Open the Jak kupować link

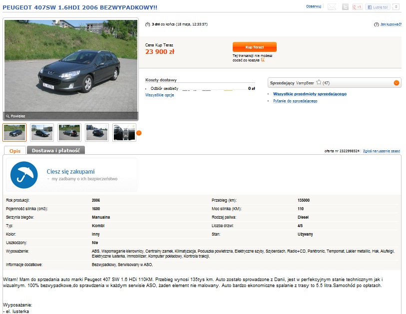pyautogui.click(x=391, y=24)
